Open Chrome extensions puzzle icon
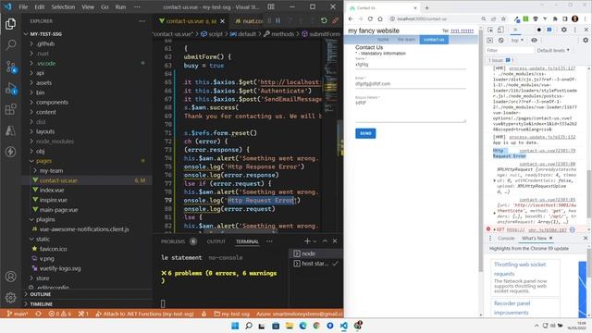Screen dimensions: 592x333 coord(555,18)
